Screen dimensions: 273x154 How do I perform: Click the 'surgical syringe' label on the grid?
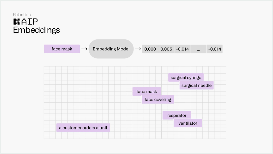(x=186, y=78)
